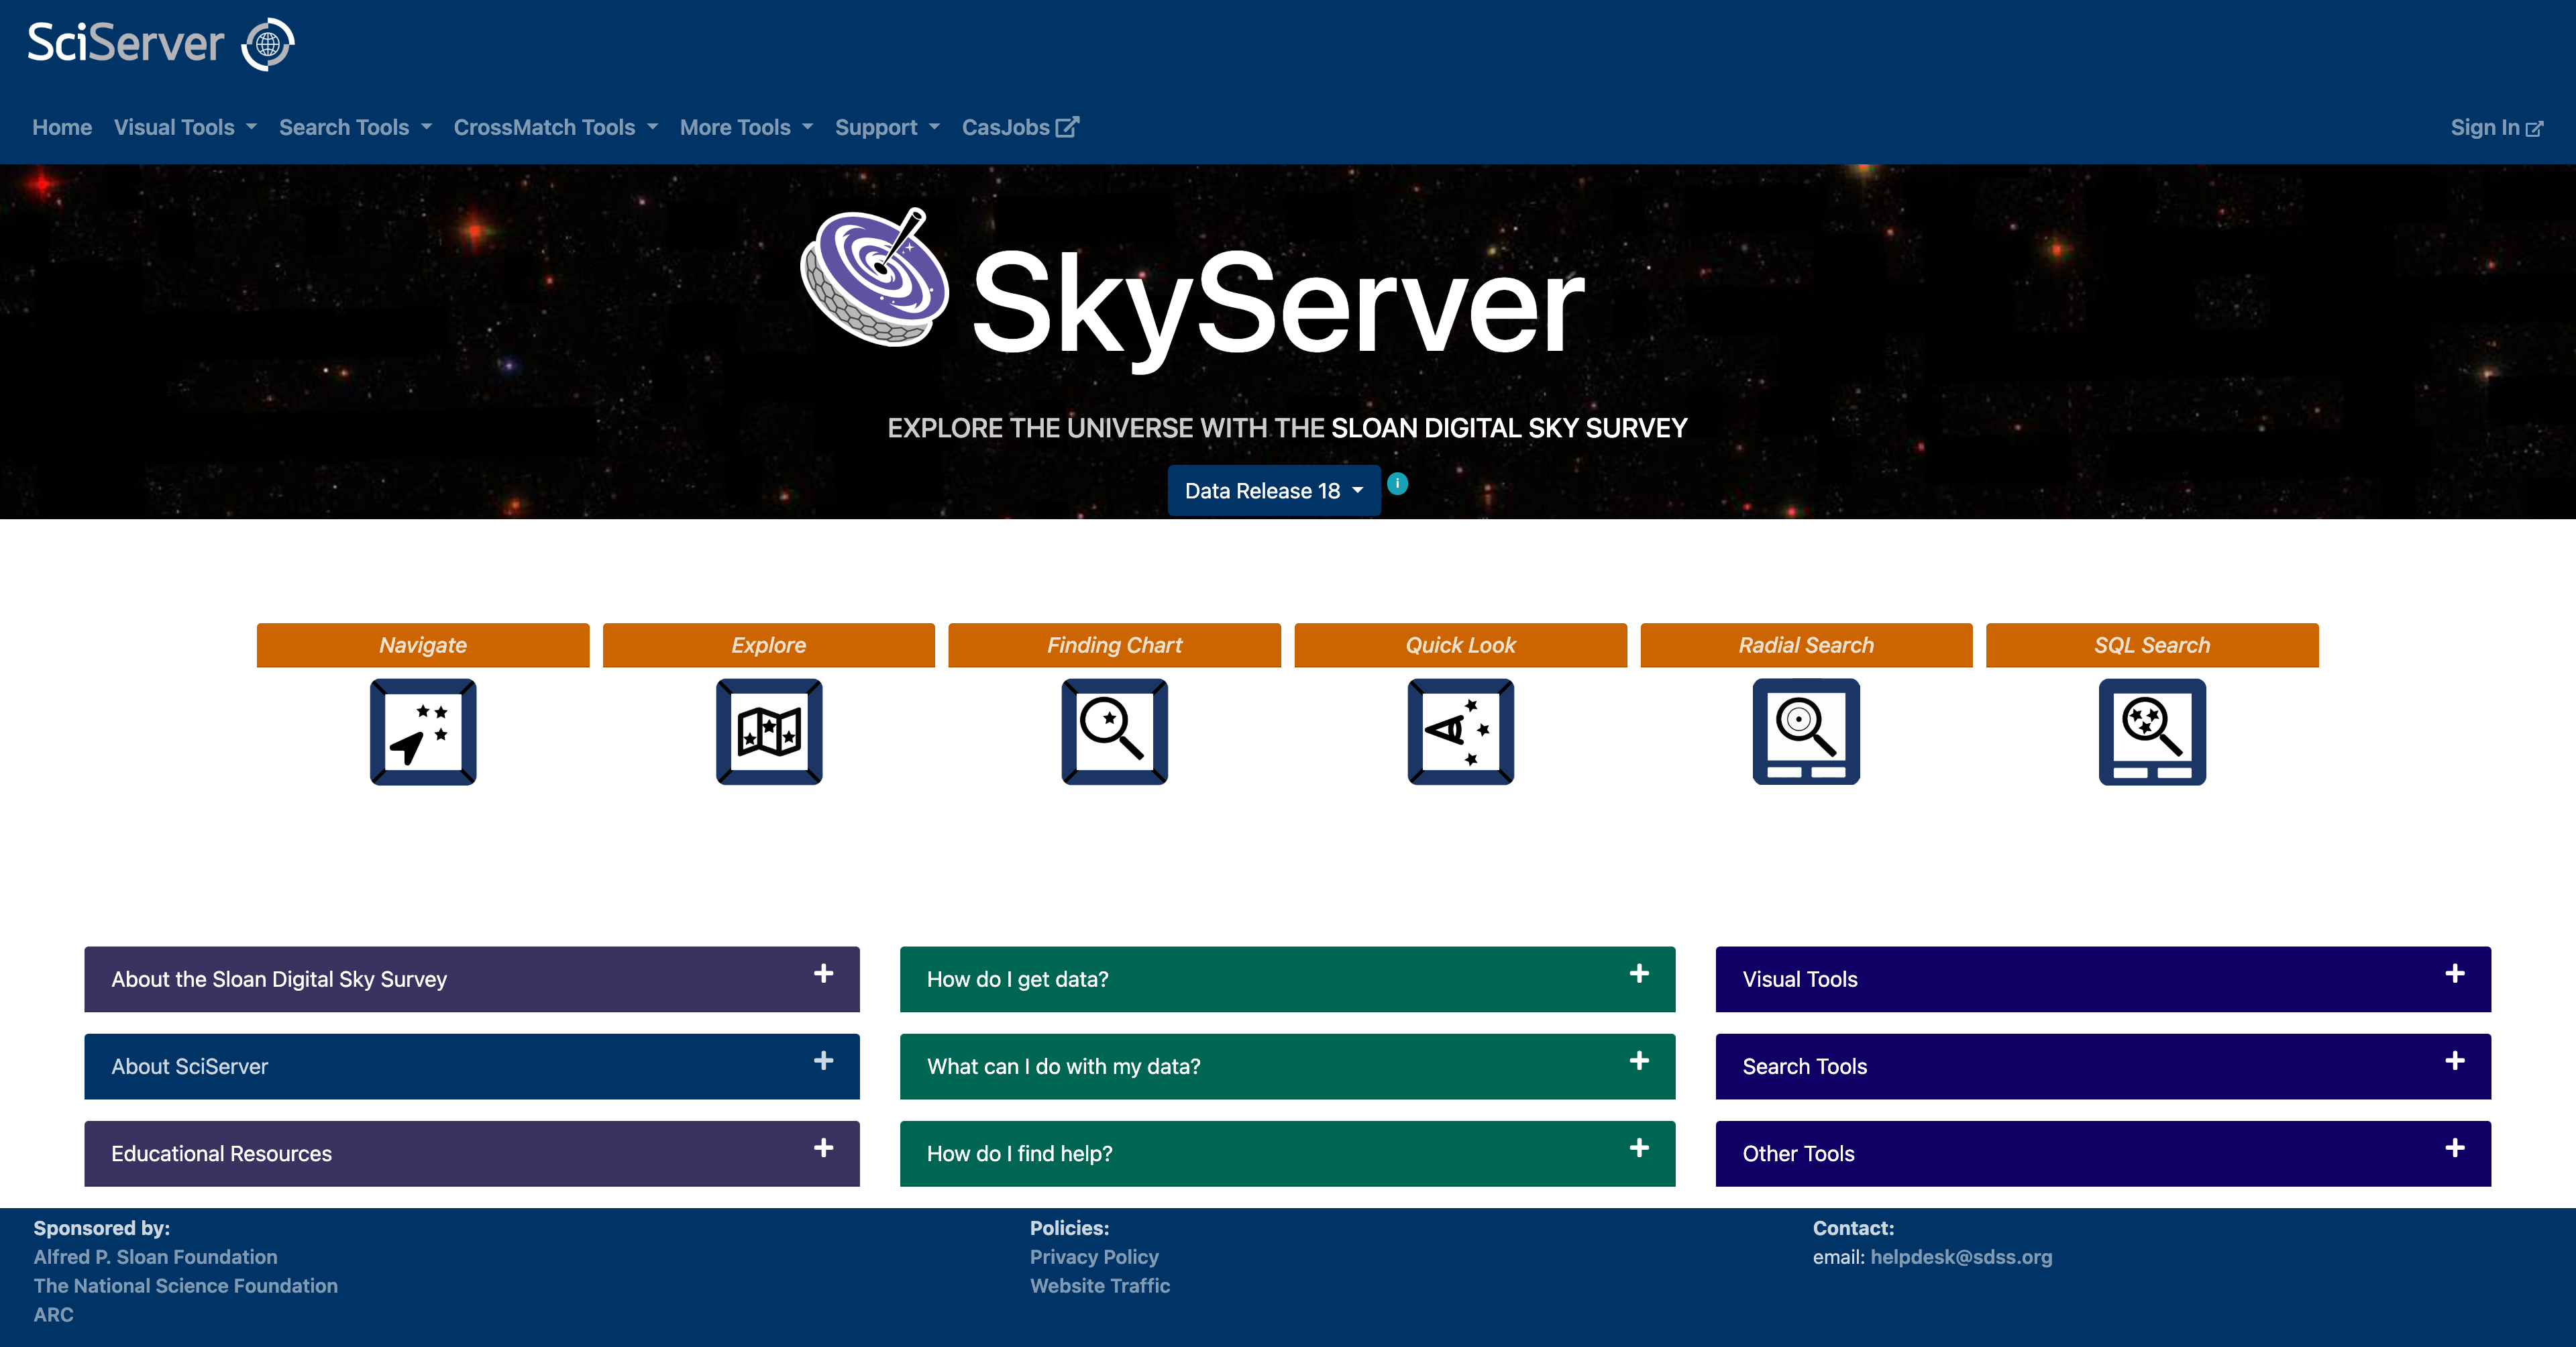Image resolution: width=2576 pixels, height=1347 pixels.
Task: Click the orange Explore button
Action: coord(769,645)
